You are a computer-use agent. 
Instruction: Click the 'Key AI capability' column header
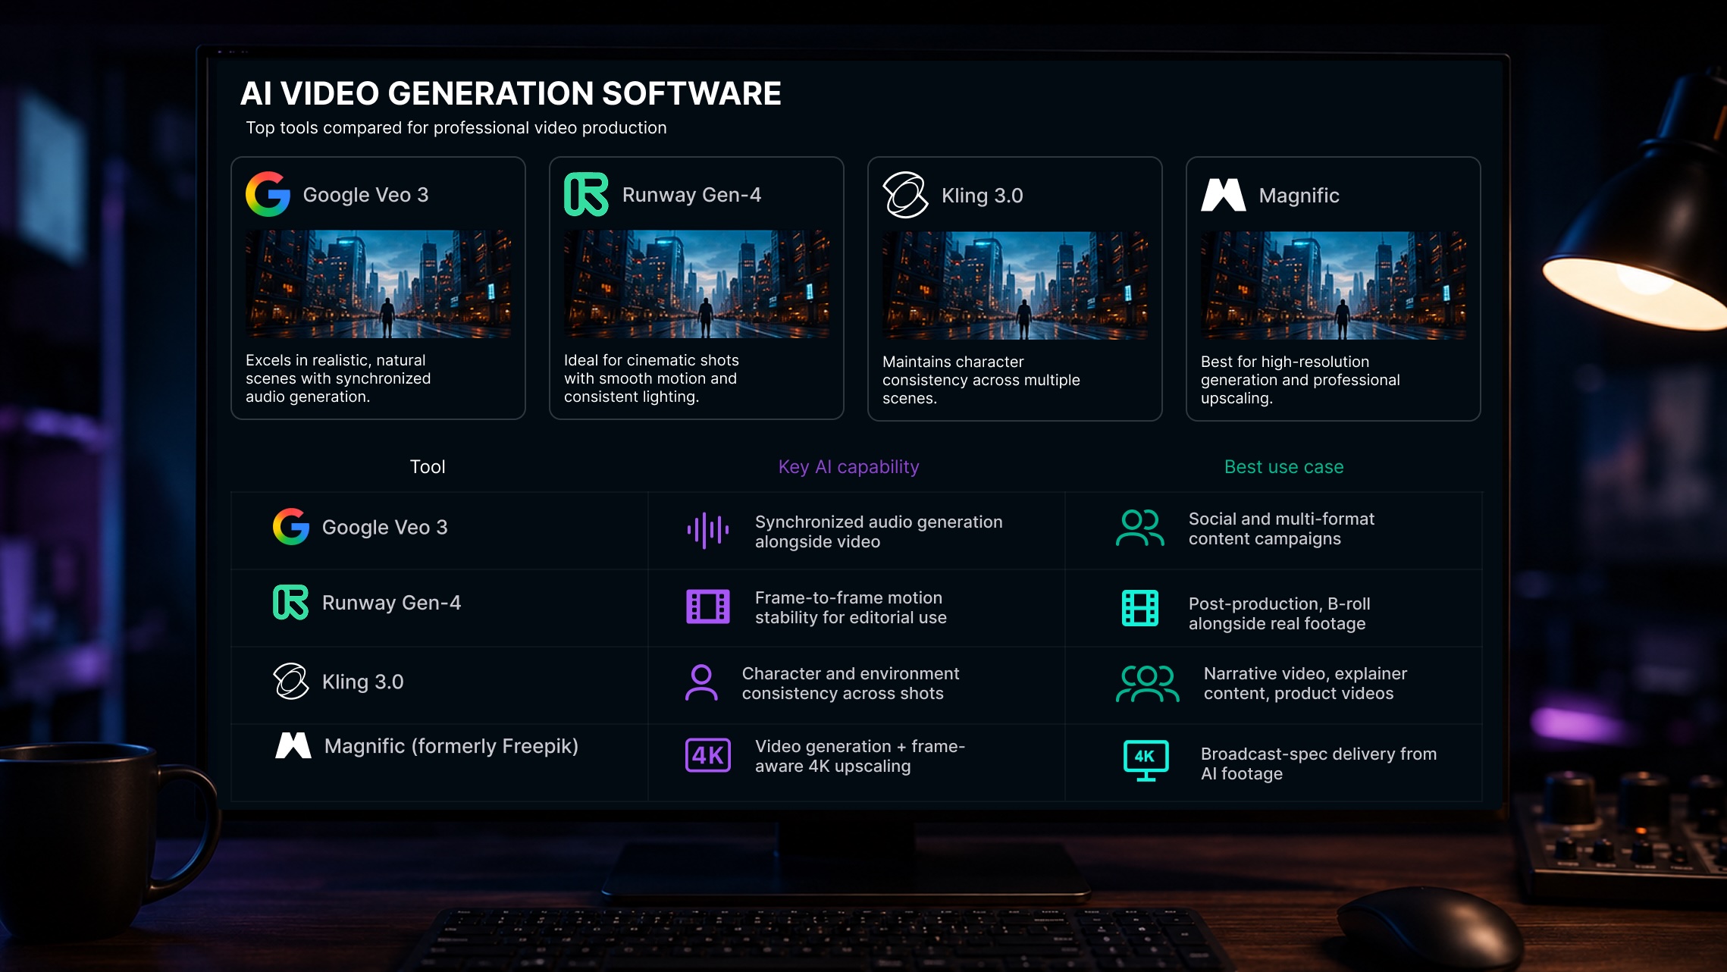pos(848,467)
